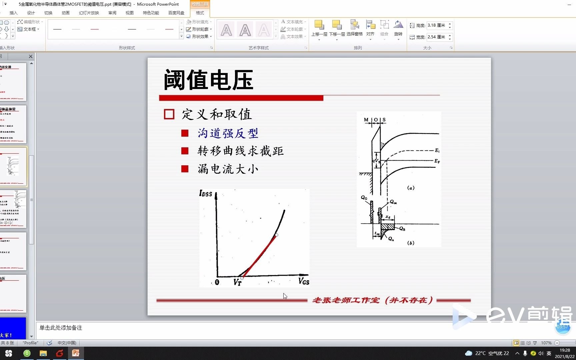This screenshot has width=576, height=360.
Task: Apply the first WordArt style A
Action: tap(226, 30)
